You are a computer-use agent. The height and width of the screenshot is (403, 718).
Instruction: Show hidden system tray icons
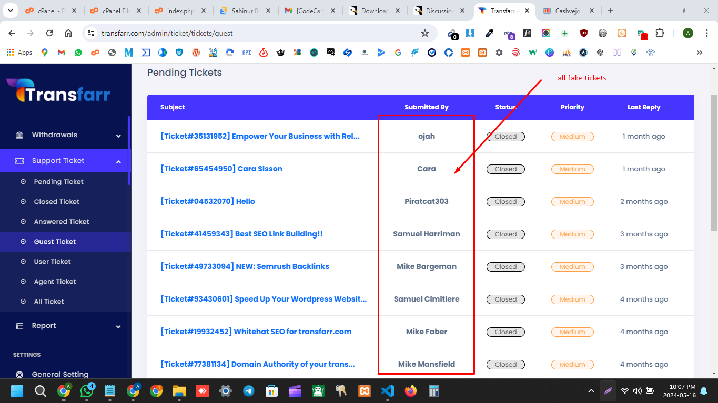591,391
